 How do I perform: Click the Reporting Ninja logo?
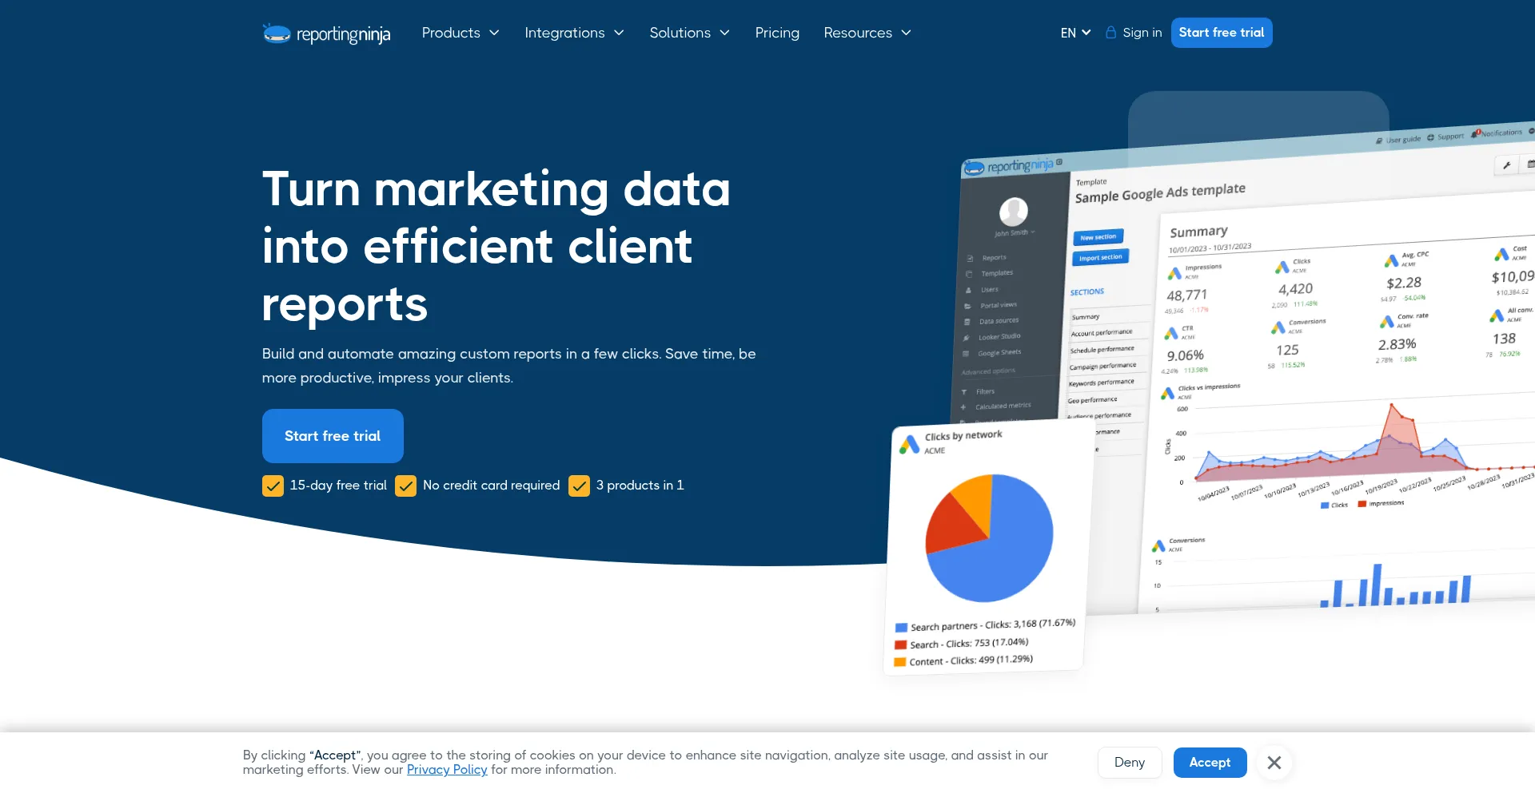(x=326, y=34)
